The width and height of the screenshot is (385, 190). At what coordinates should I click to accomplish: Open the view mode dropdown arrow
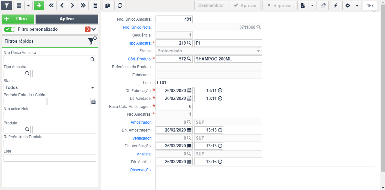(x=28, y=5)
